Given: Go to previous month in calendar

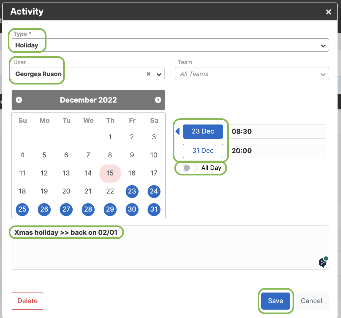Looking at the screenshot, I should [x=19, y=100].
